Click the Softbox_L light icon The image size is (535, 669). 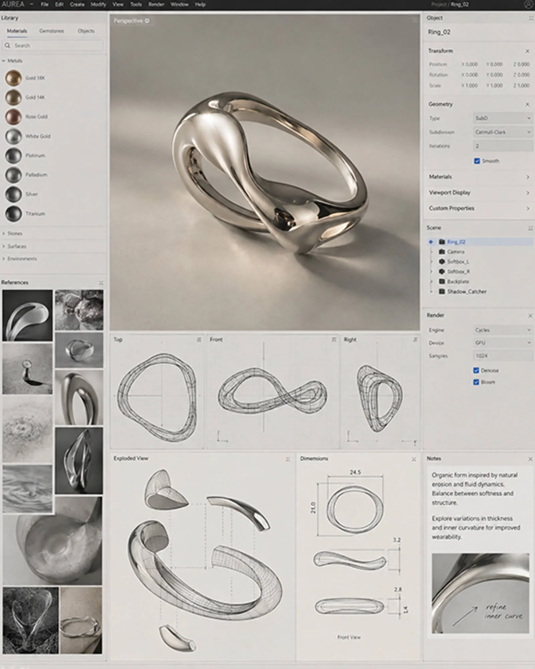pyautogui.click(x=442, y=262)
